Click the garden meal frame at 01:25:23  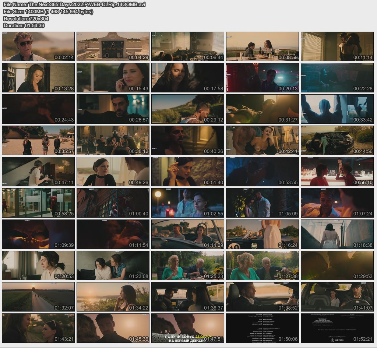188,266
